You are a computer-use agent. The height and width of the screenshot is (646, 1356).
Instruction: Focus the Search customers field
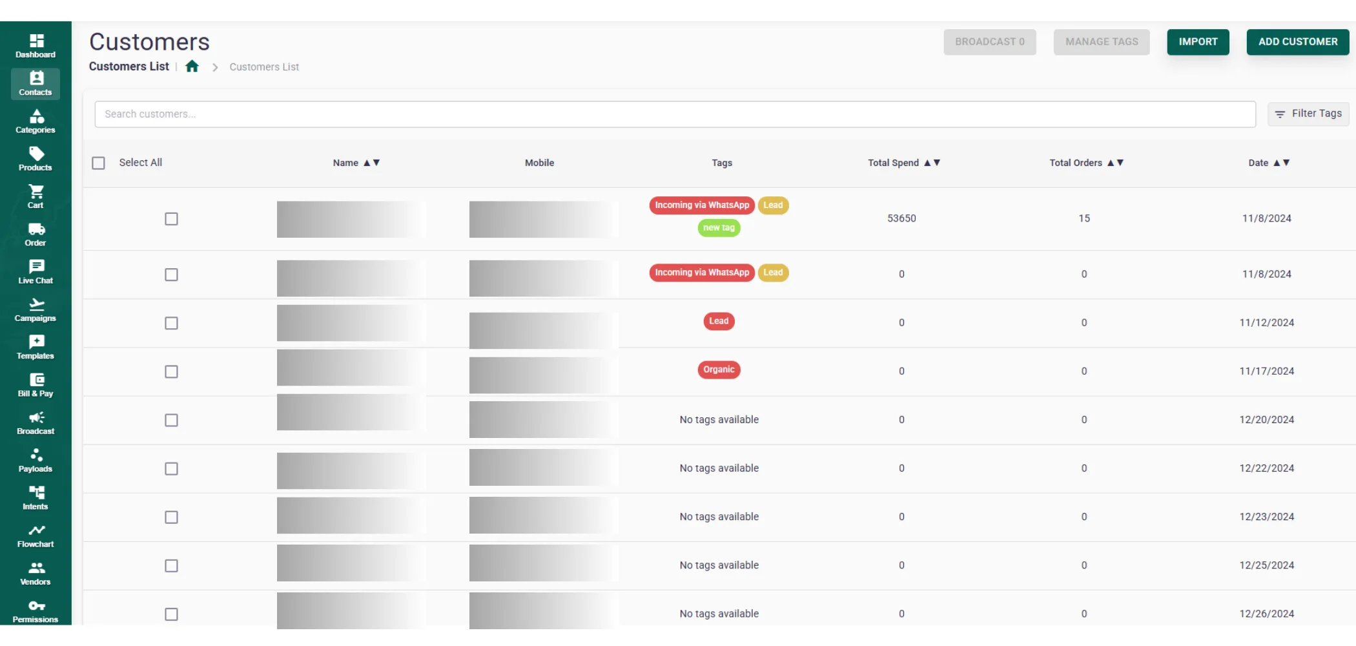675,114
